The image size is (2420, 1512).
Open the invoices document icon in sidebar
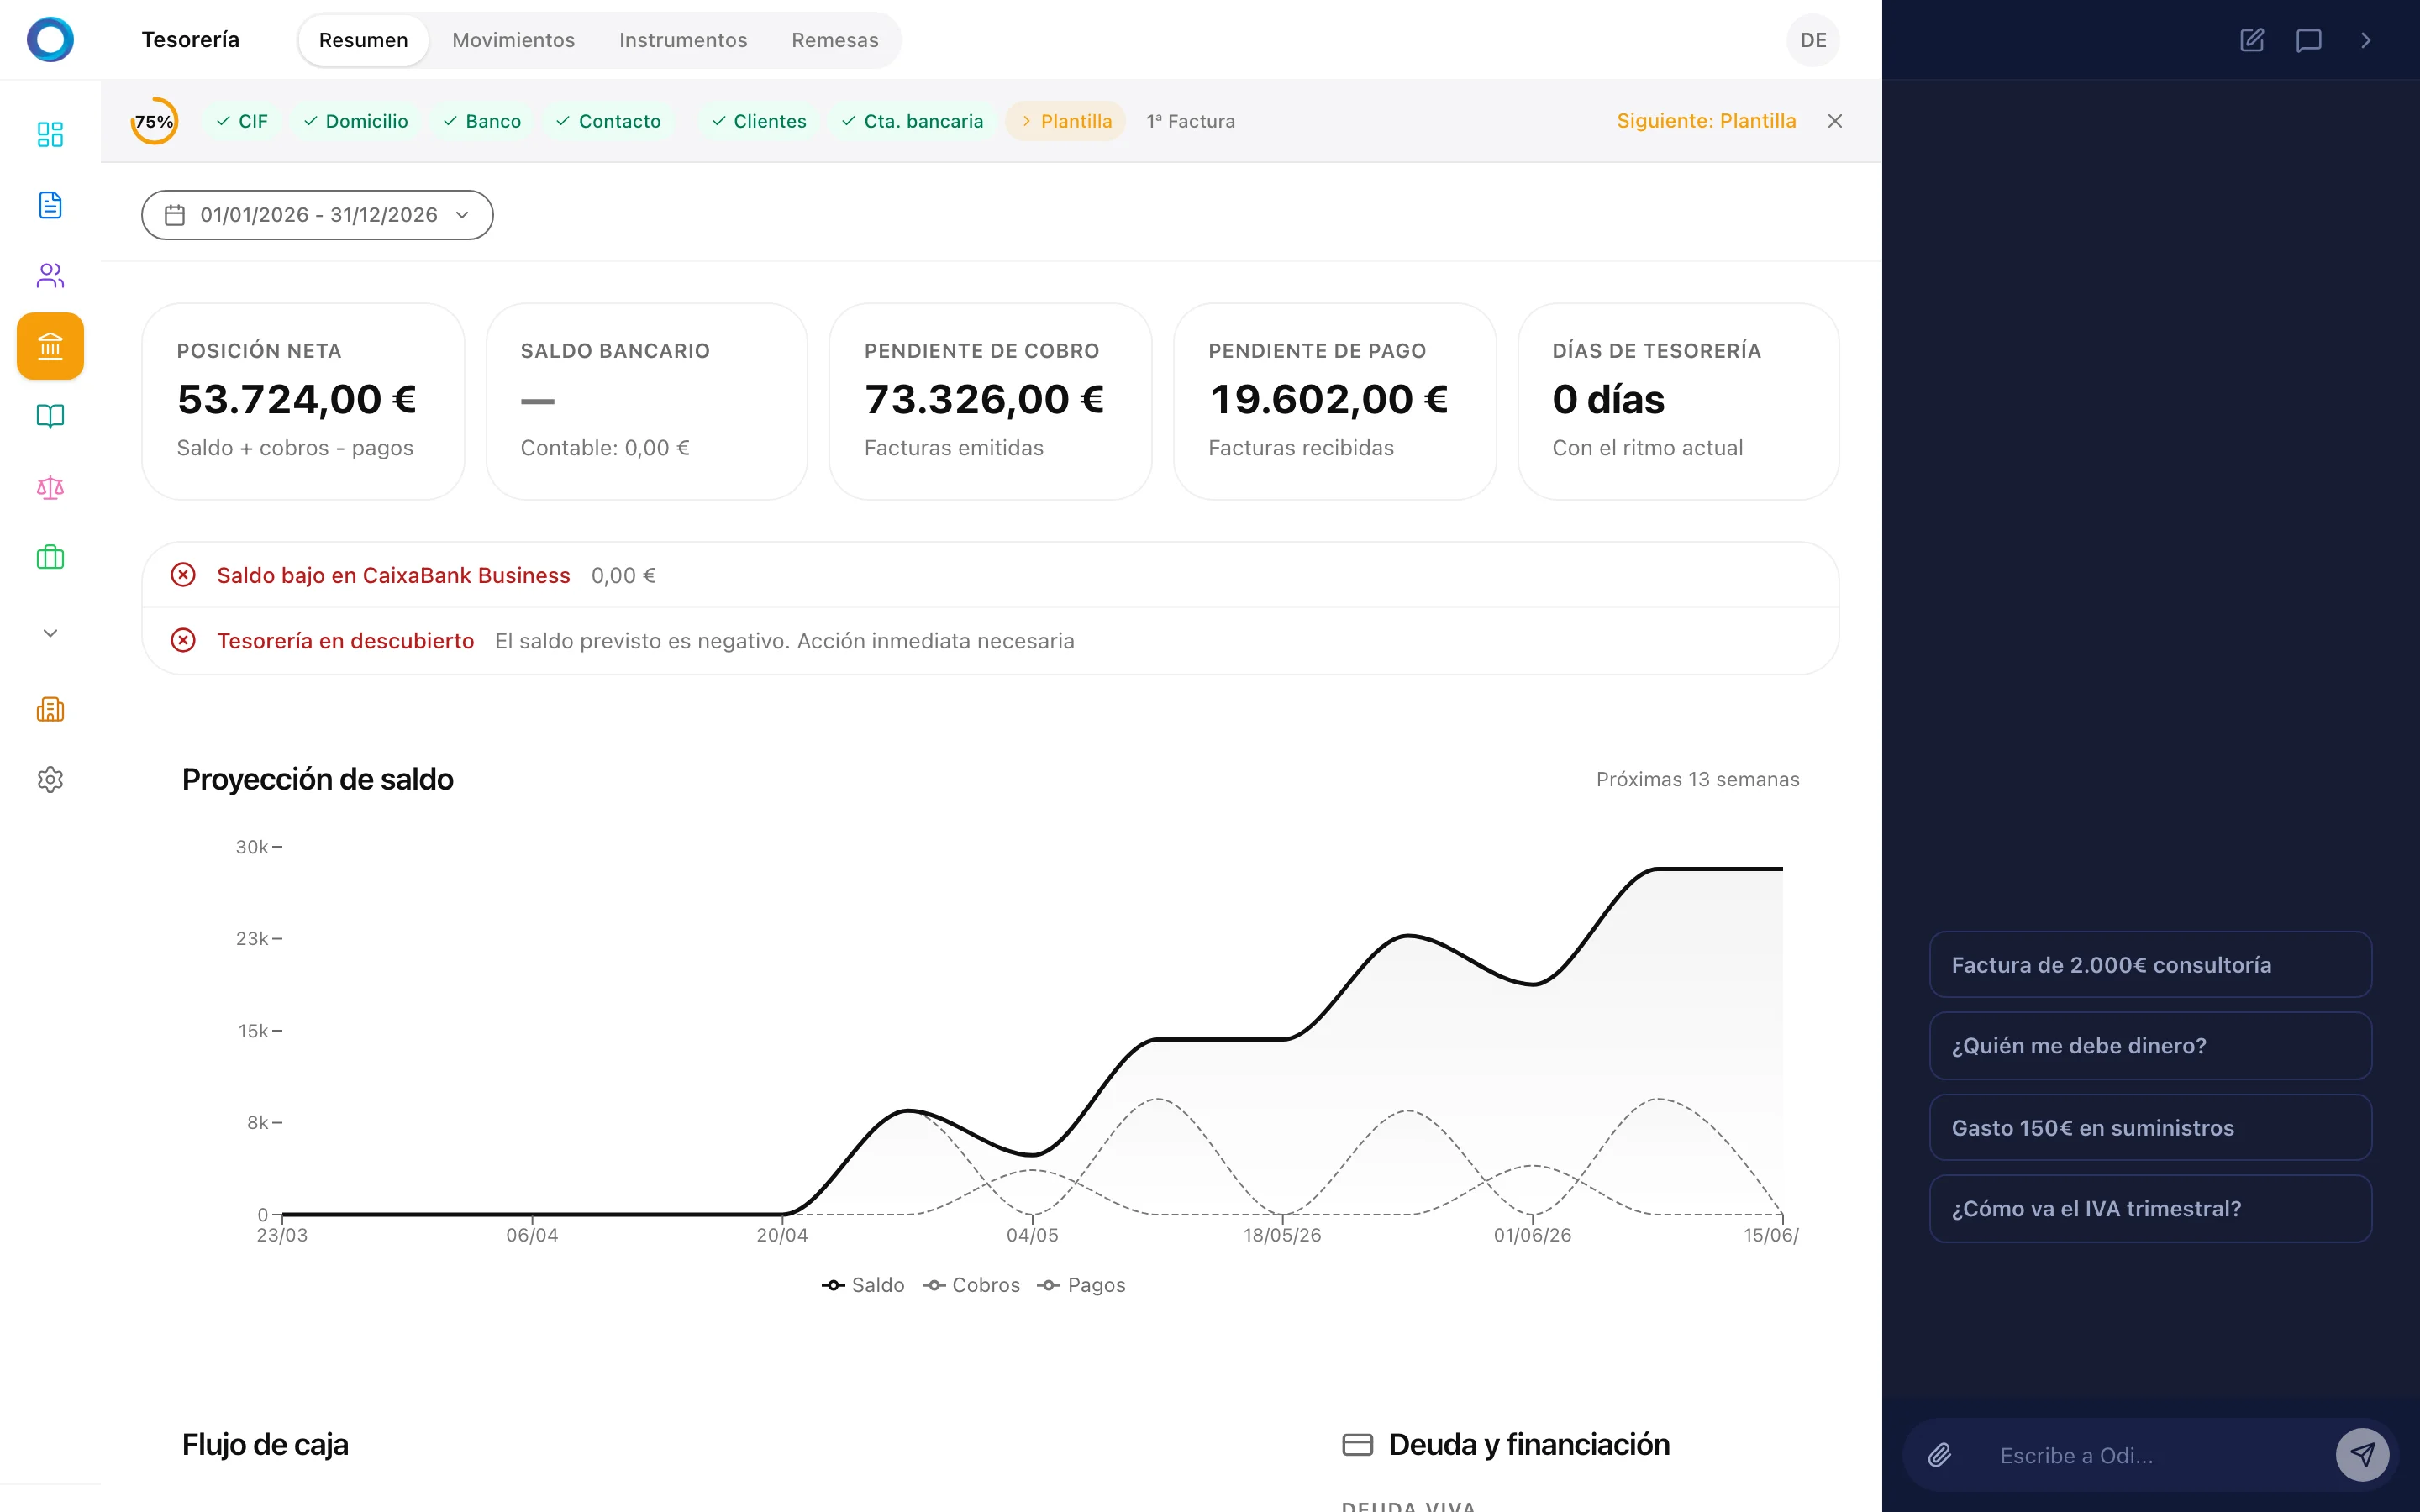pos(50,205)
